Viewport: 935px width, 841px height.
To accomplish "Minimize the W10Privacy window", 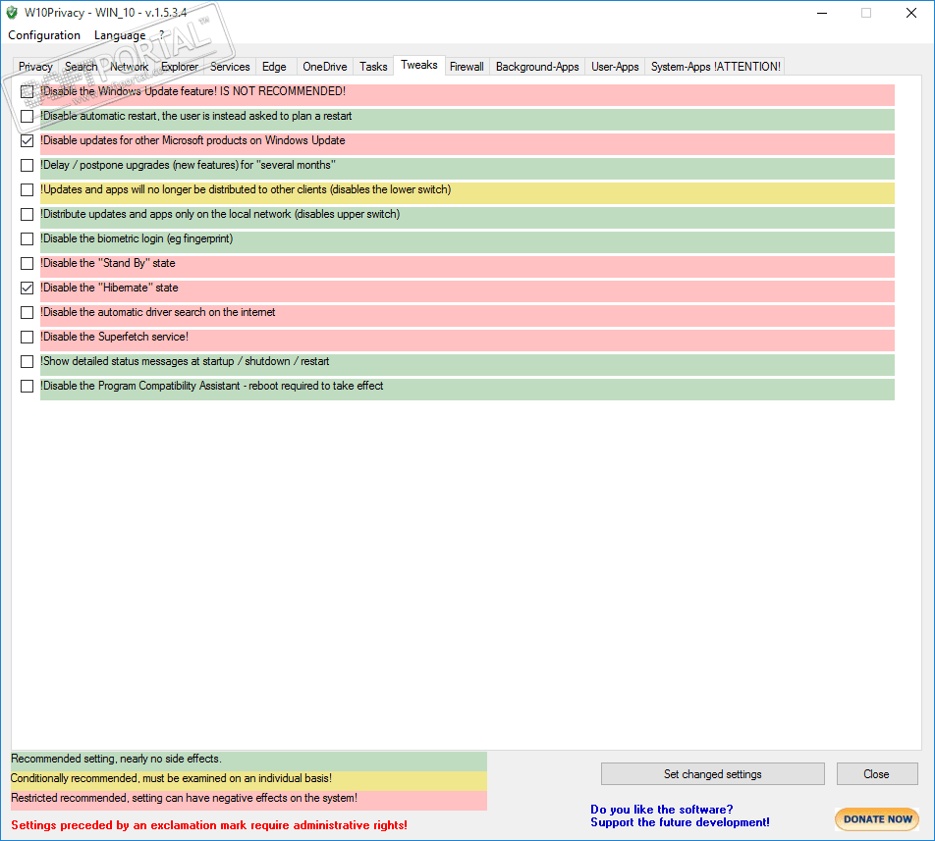I will (822, 13).
